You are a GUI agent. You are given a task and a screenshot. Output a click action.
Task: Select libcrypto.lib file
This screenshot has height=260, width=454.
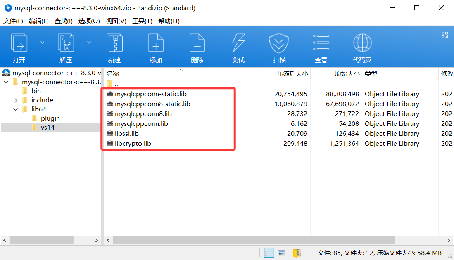133,144
